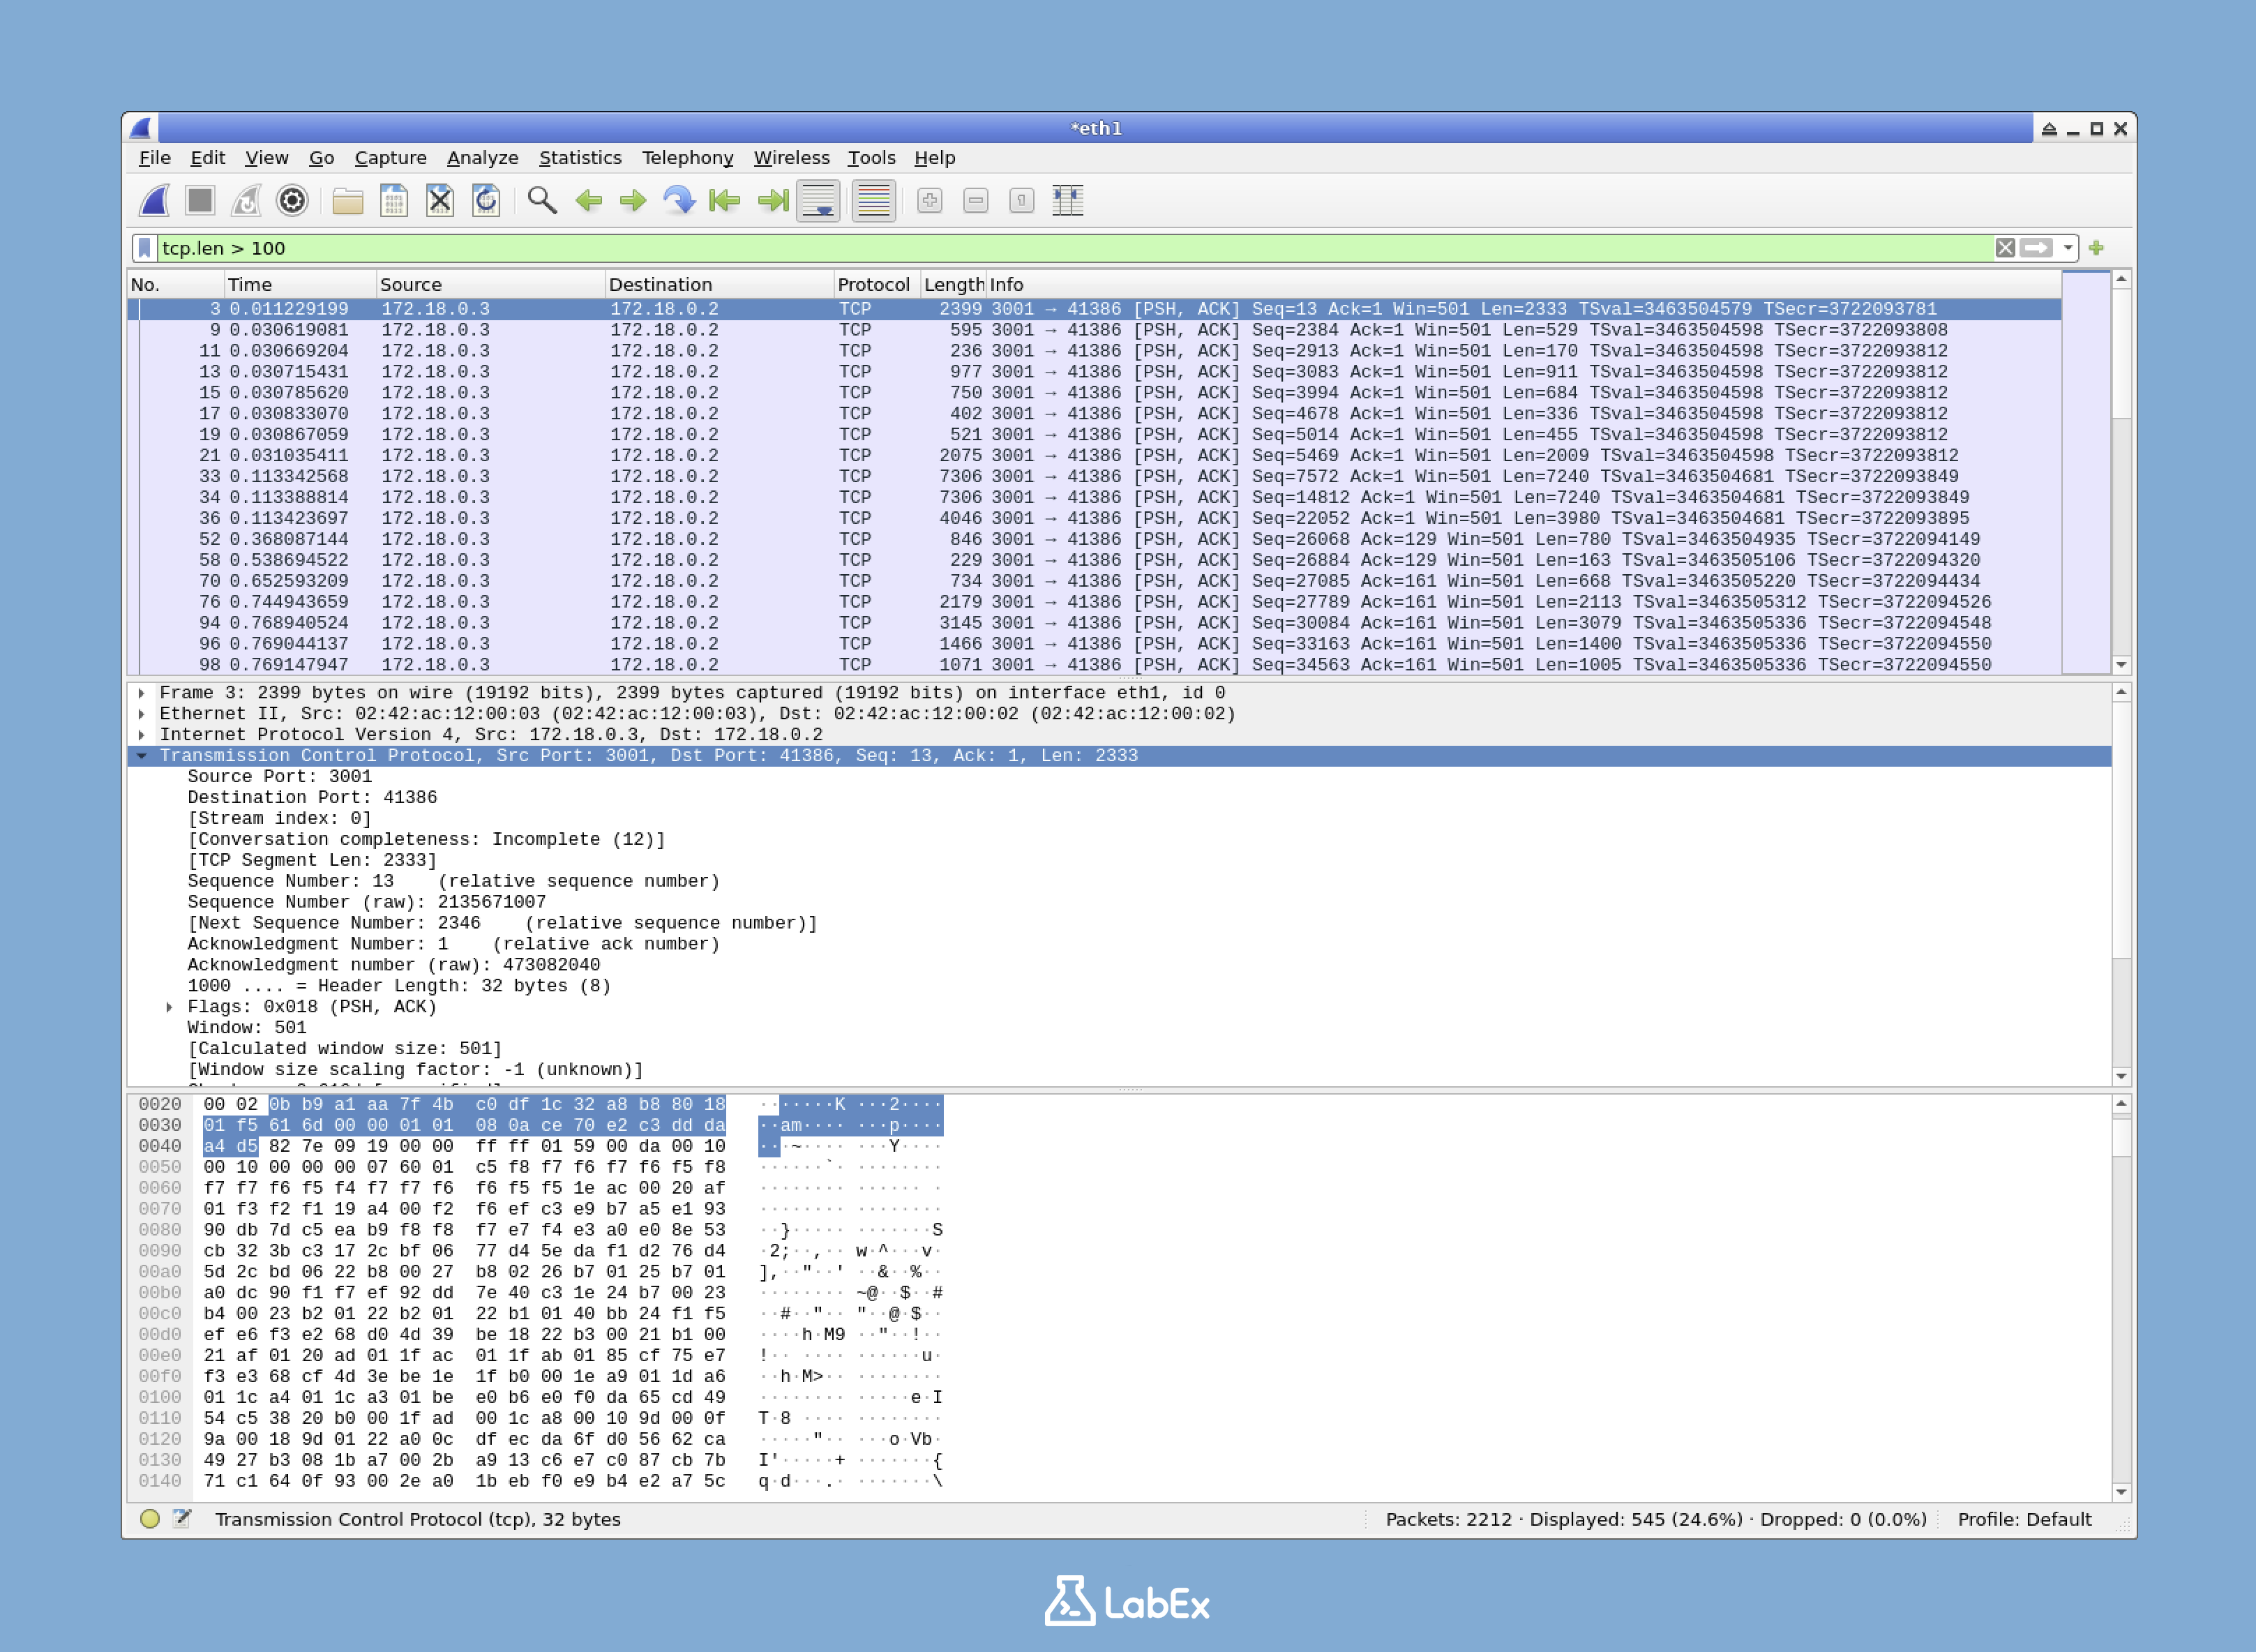Open the Telephony menu
This screenshot has height=1652, width=2256.
[x=687, y=157]
